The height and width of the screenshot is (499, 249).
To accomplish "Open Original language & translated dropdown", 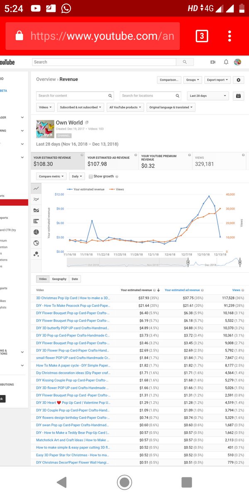I will [171, 107].
